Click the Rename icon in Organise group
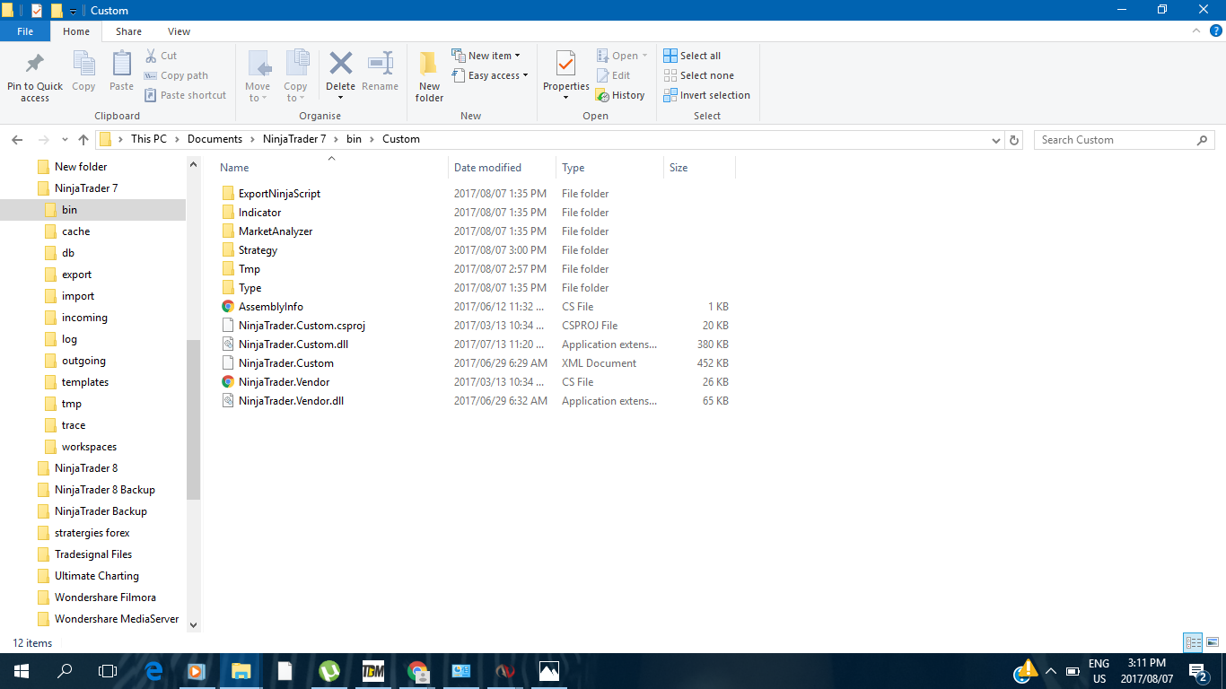The width and height of the screenshot is (1226, 689). coord(380,71)
